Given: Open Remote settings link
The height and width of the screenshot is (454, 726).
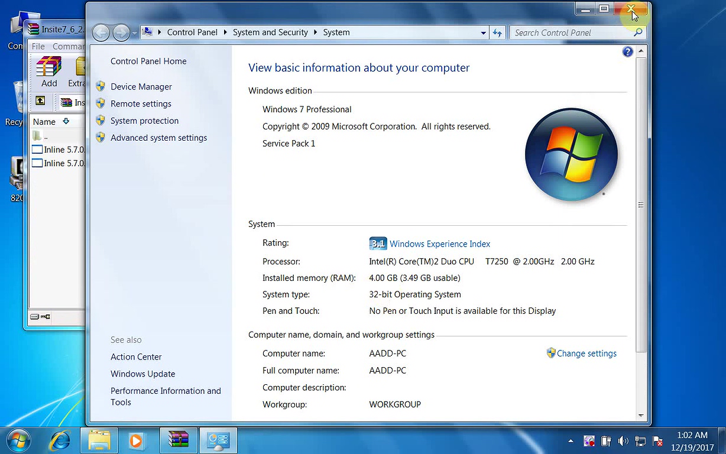Looking at the screenshot, I should [141, 103].
